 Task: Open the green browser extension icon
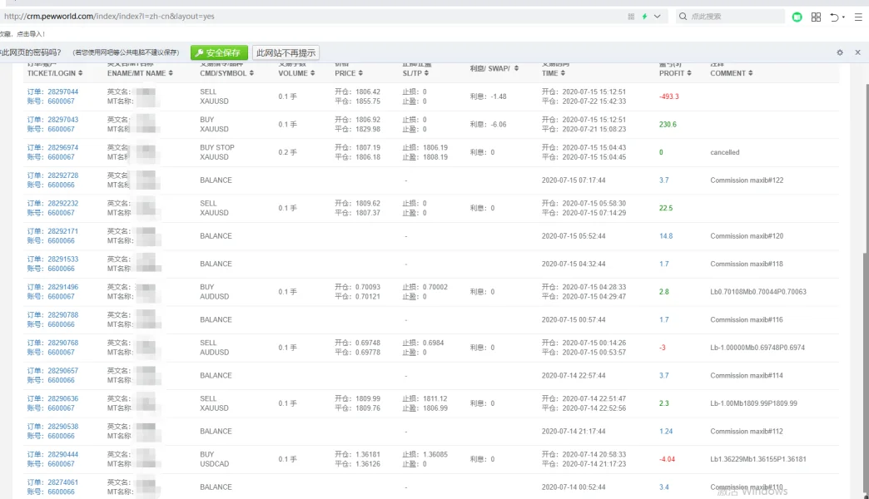pos(797,17)
